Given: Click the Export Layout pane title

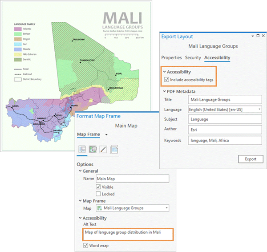Looking at the screenshot, I should pos(177,37).
